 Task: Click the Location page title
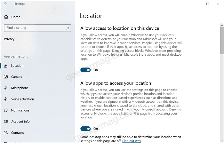pos(92,16)
